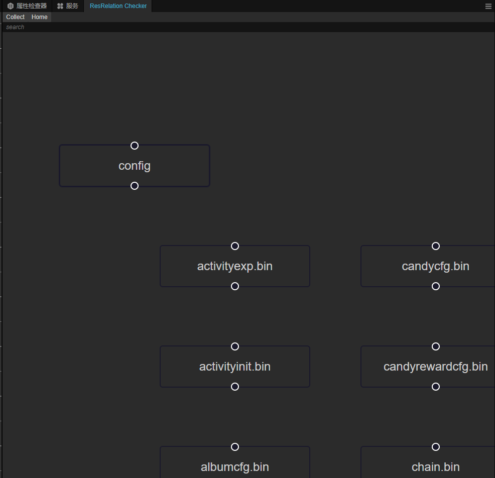Click the Collect button
The image size is (495, 478).
(15, 17)
